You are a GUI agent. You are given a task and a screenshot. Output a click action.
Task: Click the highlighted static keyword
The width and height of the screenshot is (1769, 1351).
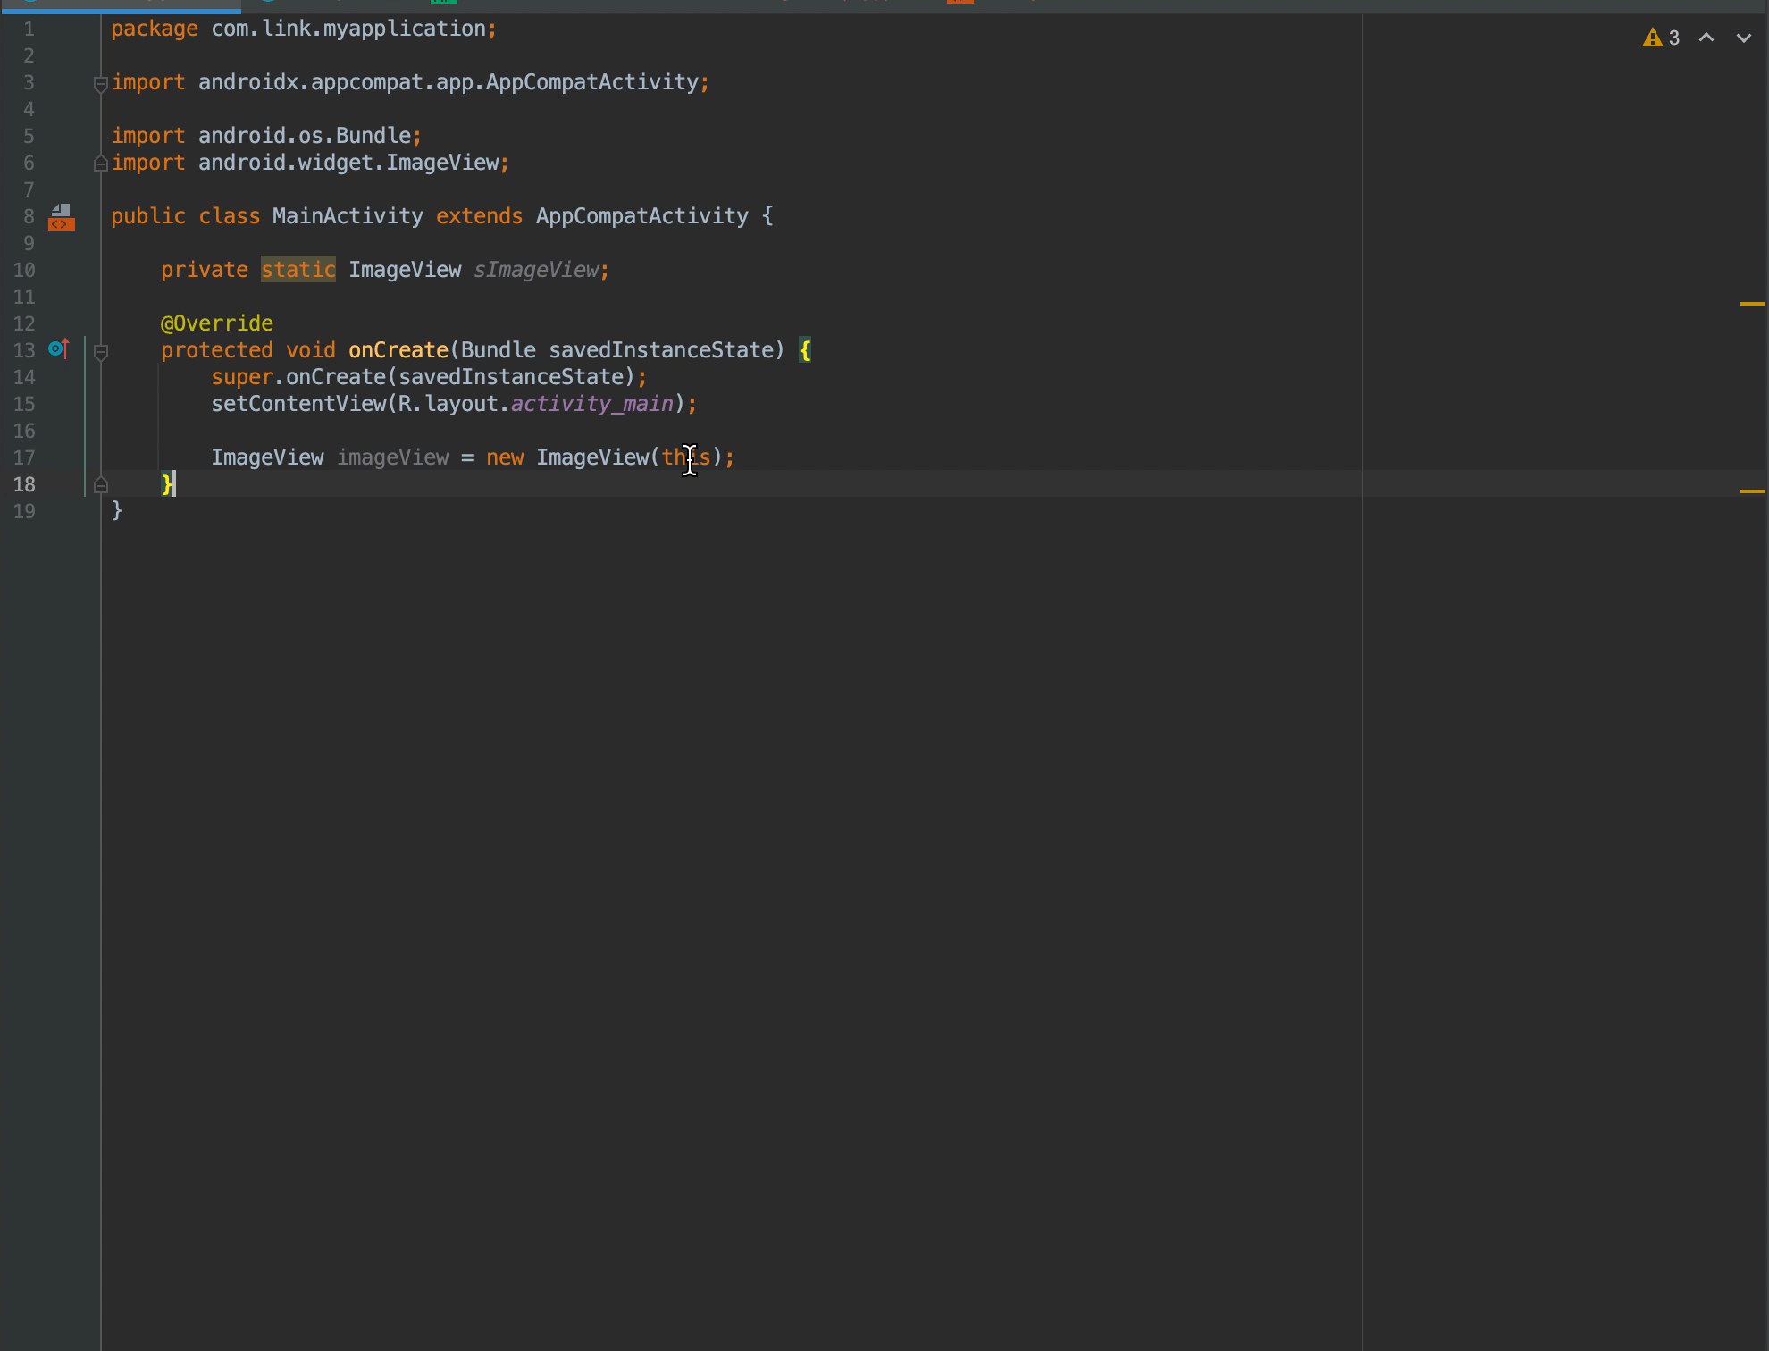point(298,270)
